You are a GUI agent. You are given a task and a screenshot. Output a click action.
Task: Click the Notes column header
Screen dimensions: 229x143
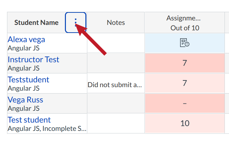pos(116,22)
